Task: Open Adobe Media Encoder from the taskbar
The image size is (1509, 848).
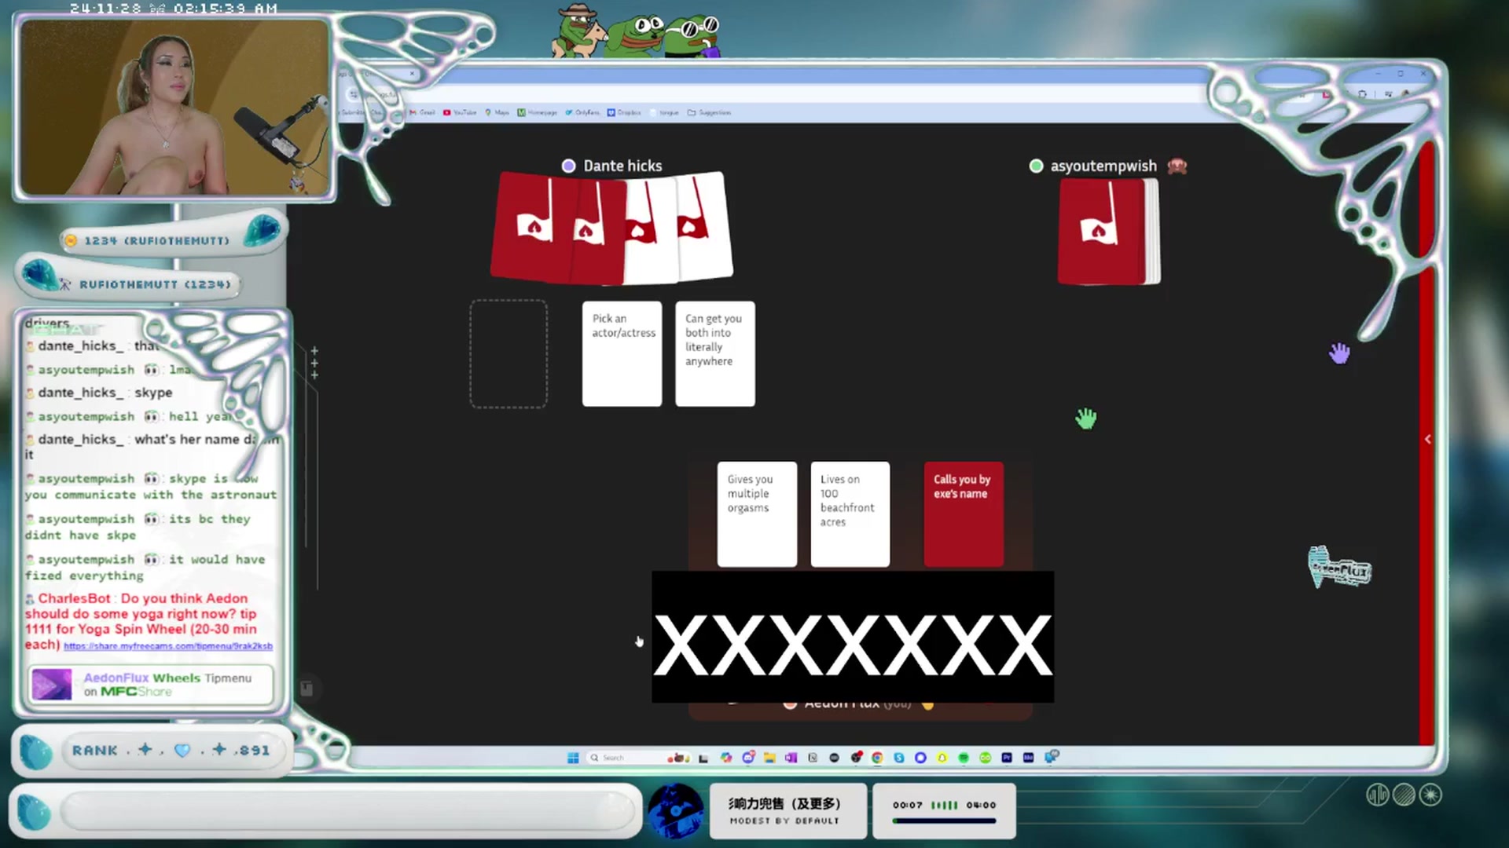Action: 1028,758
